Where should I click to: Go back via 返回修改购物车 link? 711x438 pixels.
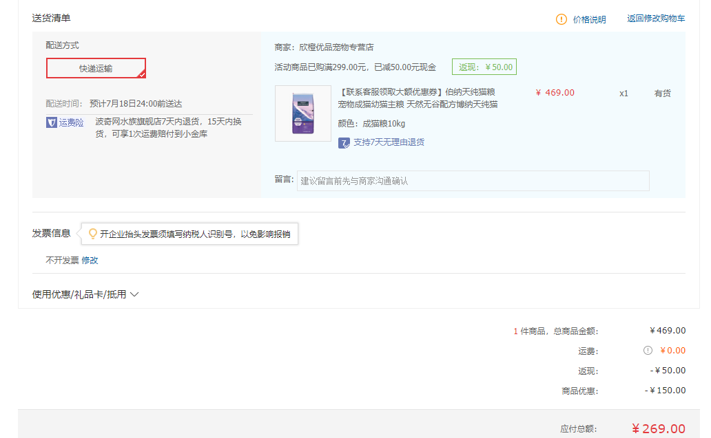(x=656, y=19)
